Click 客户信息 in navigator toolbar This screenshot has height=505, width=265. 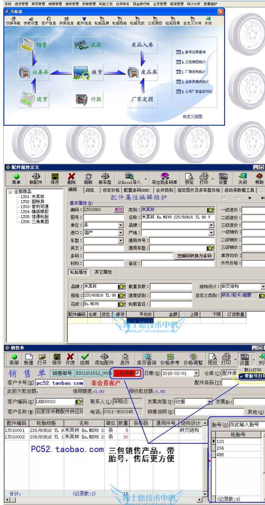click(49, 21)
